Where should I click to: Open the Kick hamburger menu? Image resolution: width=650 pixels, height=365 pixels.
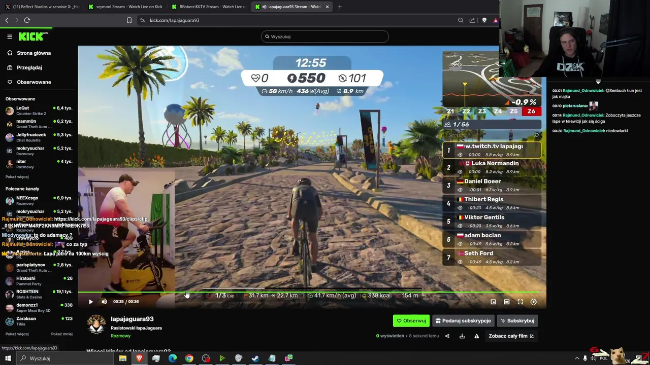[x=10, y=36]
